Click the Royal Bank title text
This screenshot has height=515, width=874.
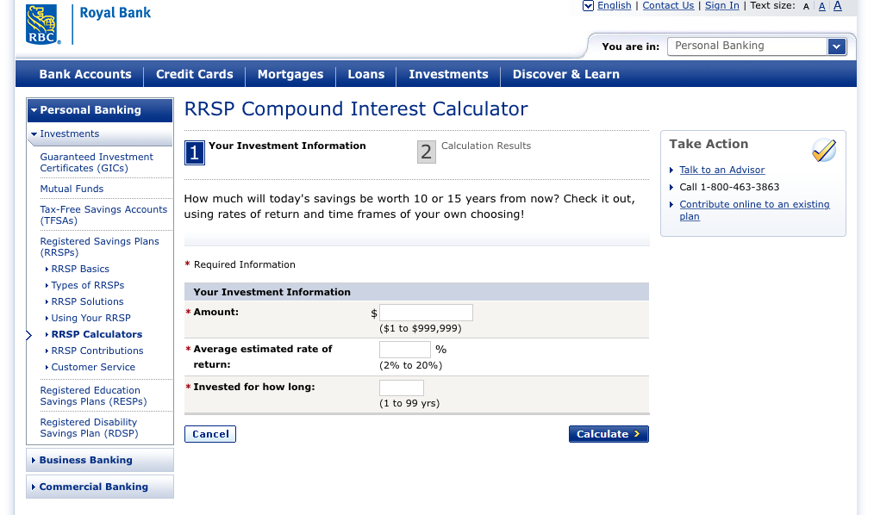click(115, 13)
